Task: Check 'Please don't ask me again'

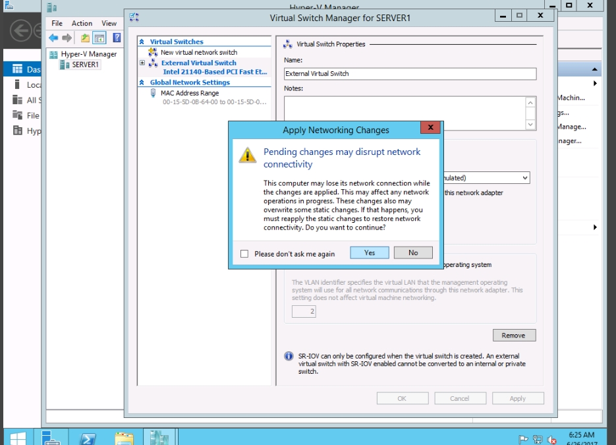Action: [x=244, y=254]
